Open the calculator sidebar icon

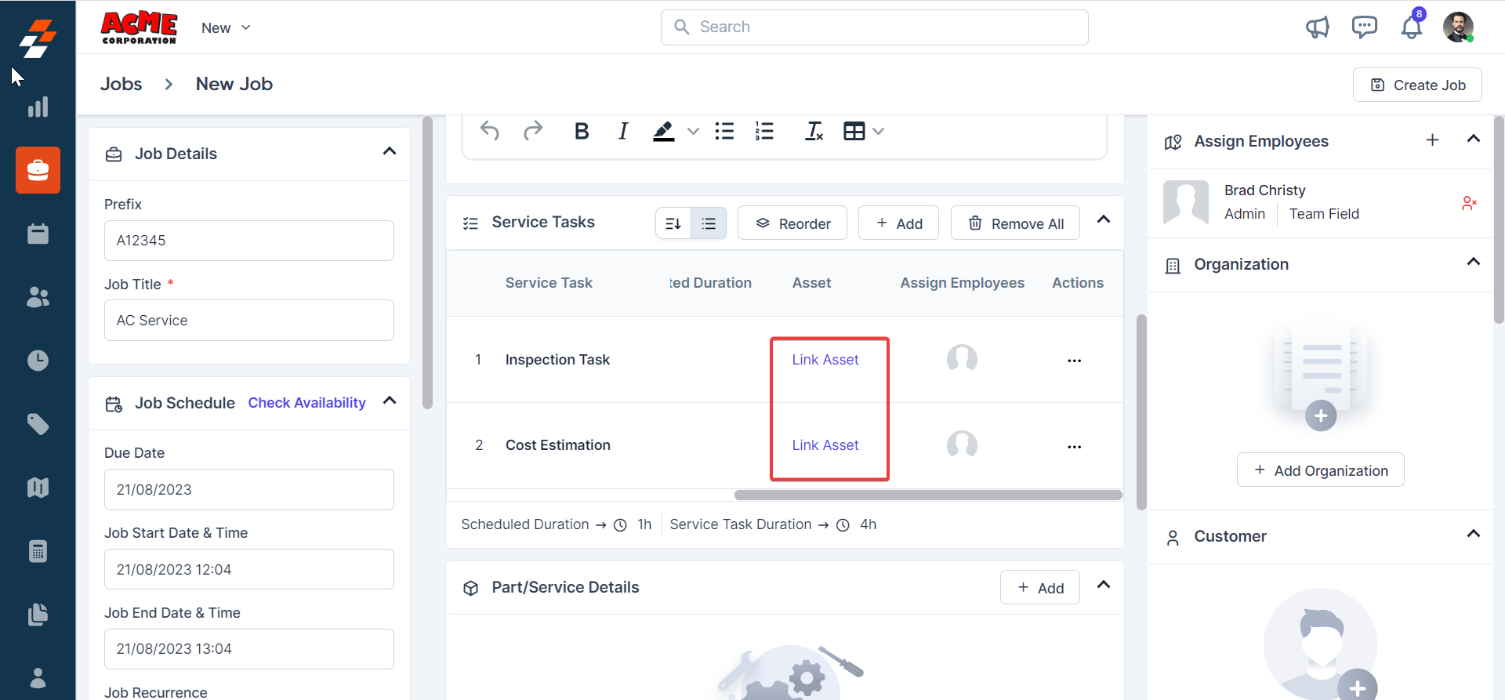38,551
